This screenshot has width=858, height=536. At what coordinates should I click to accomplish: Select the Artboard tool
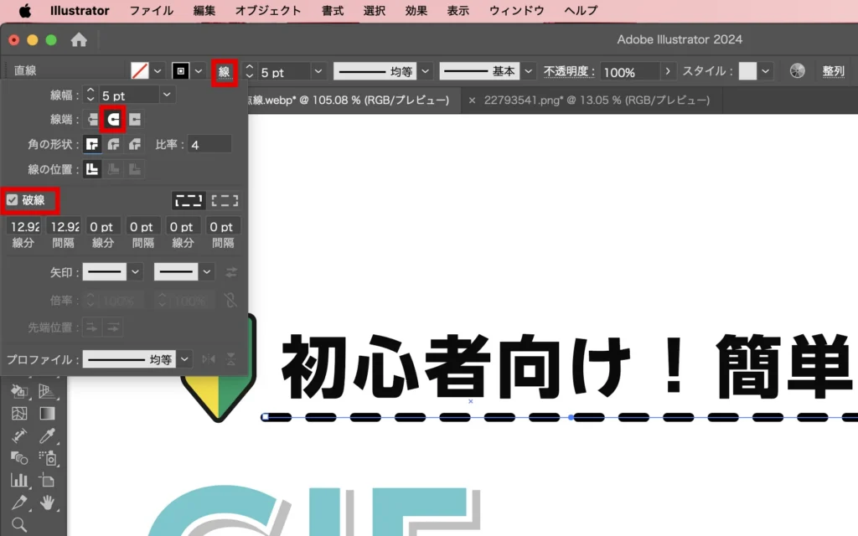47,480
